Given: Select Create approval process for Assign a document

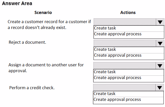Looking at the screenshot, I should pos(128,78).
